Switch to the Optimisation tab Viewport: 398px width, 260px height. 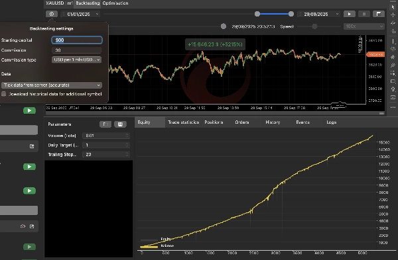pos(115,3)
